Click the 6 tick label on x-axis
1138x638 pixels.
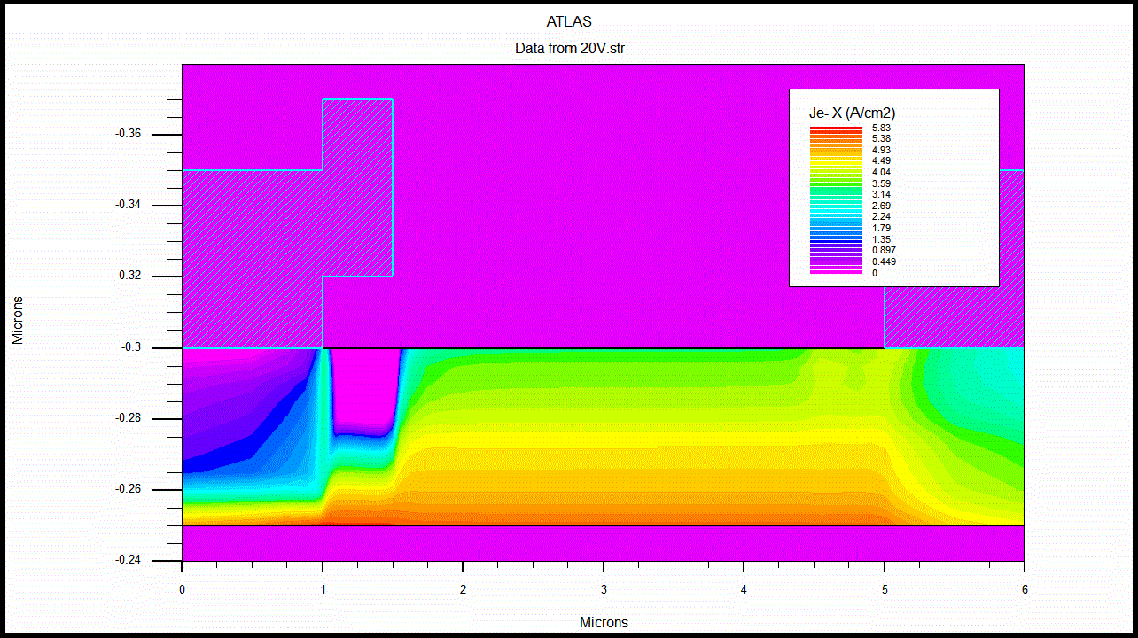[x=1025, y=588]
